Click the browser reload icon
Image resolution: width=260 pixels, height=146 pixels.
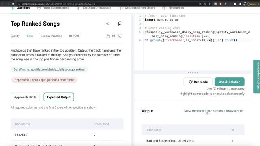(13, 4)
